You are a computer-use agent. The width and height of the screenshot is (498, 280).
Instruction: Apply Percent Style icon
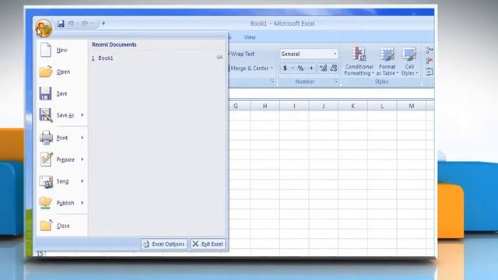point(300,68)
